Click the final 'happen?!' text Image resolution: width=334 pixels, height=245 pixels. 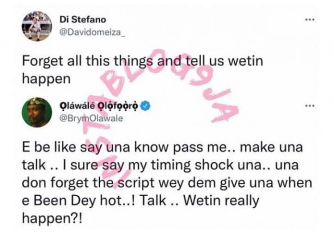[52, 218]
